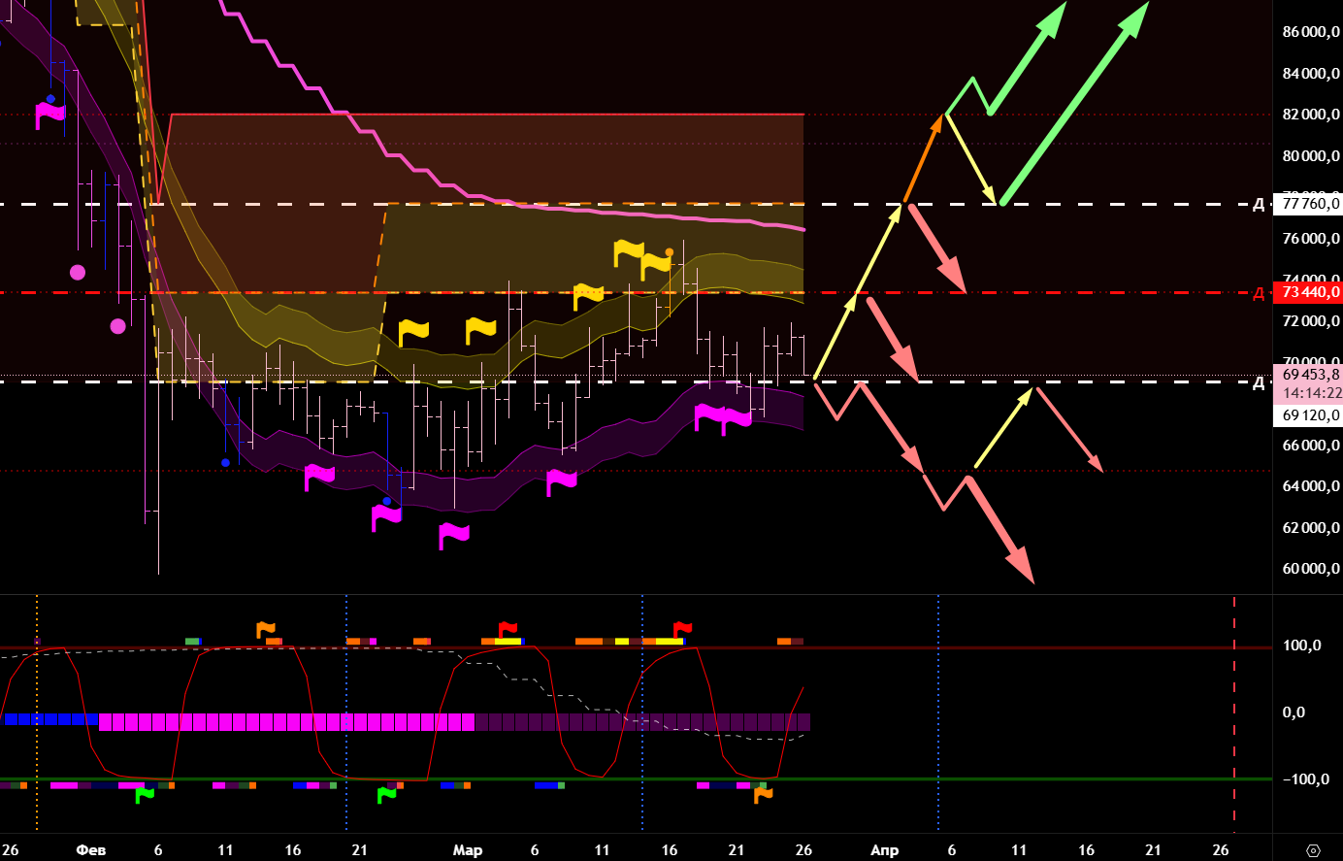Click the red Д marker beside 73 440,0
This screenshot has height=861, width=1343.
[x=1259, y=293]
